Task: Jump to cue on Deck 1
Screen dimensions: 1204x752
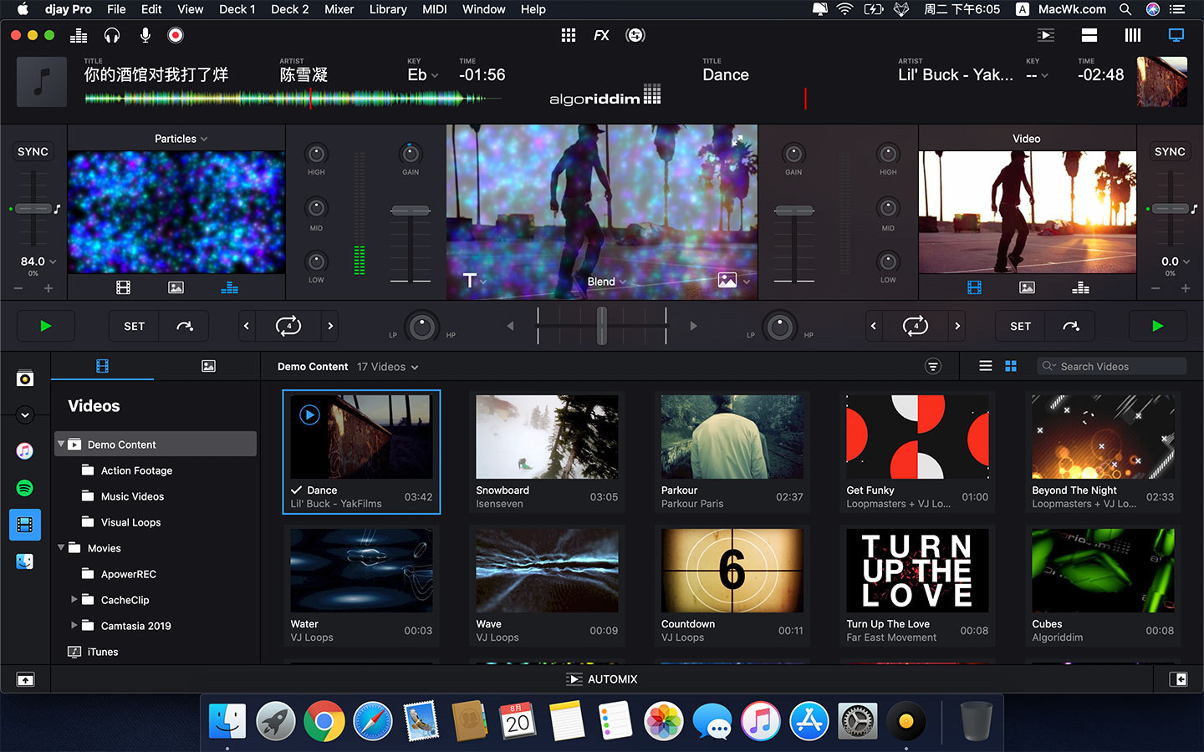Action: (185, 326)
